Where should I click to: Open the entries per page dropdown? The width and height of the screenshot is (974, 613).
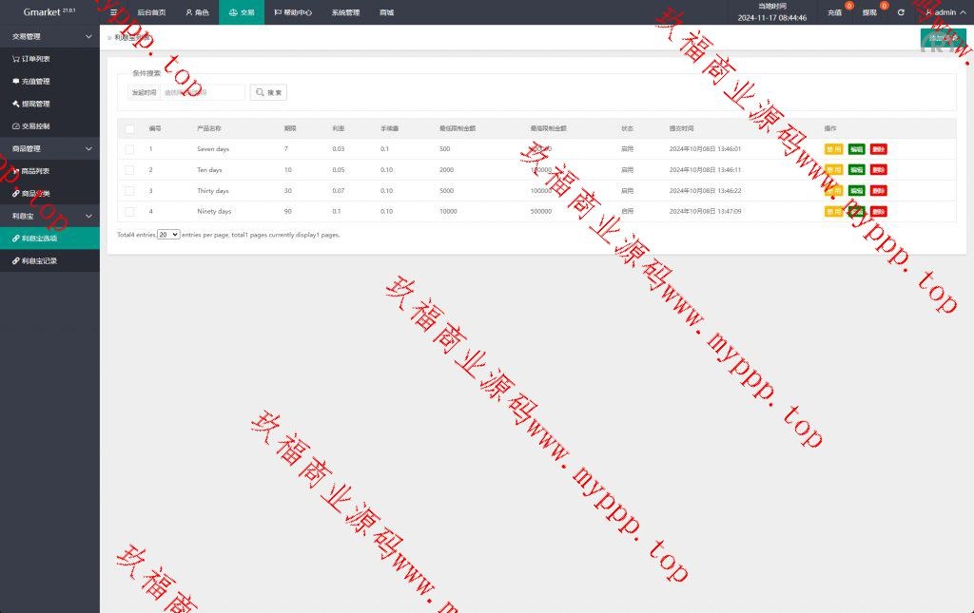pos(168,234)
